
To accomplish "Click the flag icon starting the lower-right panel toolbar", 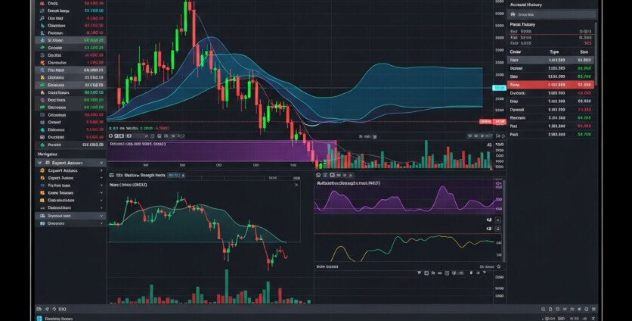I will click(419, 273).
